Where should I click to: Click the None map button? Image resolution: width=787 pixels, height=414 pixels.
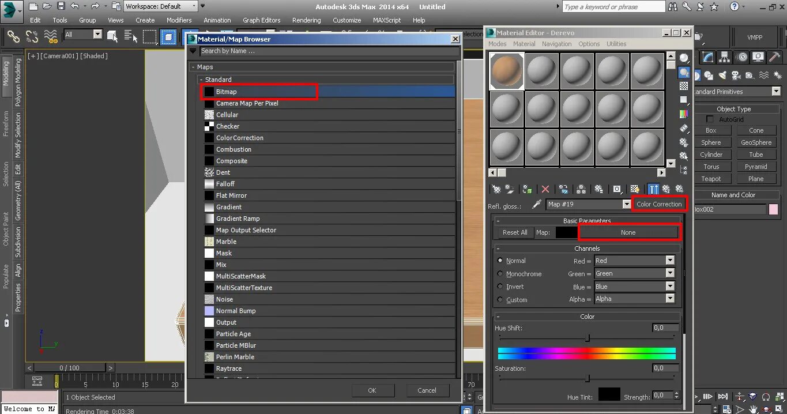click(628, 232)
